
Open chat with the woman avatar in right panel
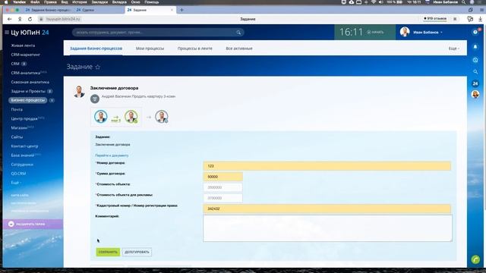(x=475, y=94)
